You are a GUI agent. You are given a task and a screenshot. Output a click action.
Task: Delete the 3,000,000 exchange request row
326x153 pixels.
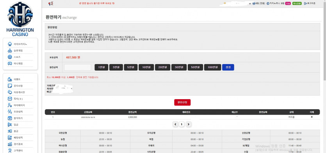tap(312, 117)
